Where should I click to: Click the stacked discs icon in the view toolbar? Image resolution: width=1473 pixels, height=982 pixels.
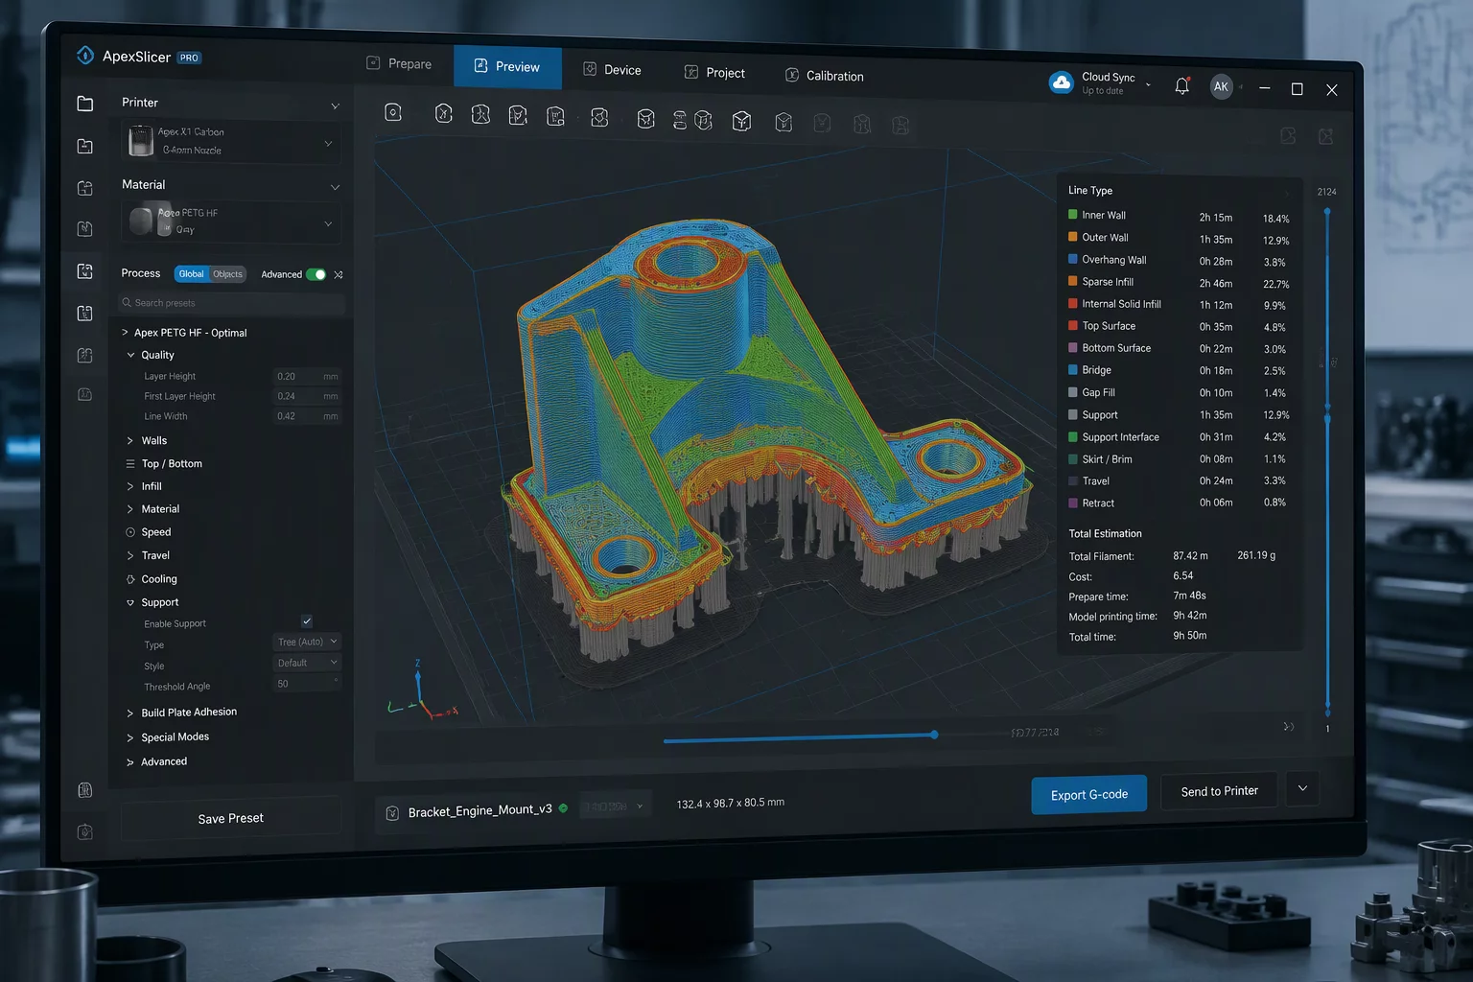click(680, 120)
